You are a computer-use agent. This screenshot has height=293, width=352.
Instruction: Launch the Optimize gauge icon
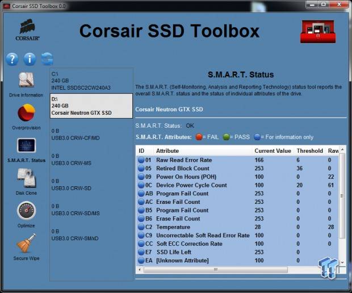[26, 210]
